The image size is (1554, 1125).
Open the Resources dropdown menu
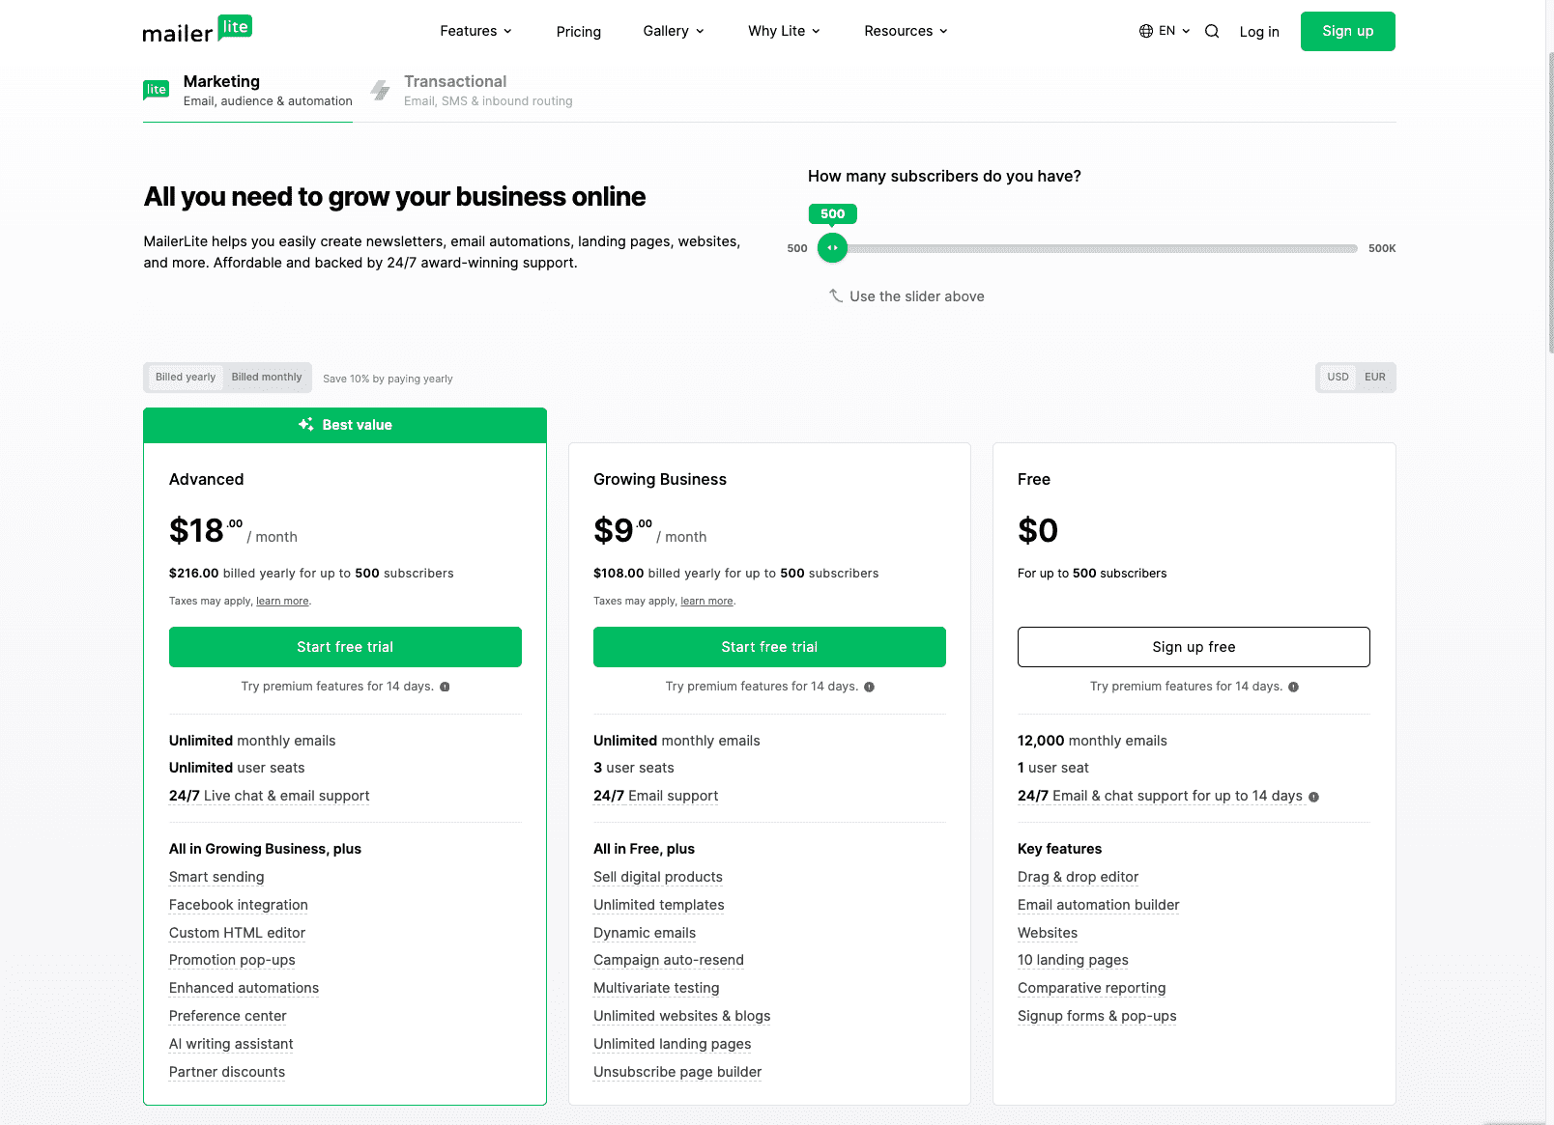point(906,31)
